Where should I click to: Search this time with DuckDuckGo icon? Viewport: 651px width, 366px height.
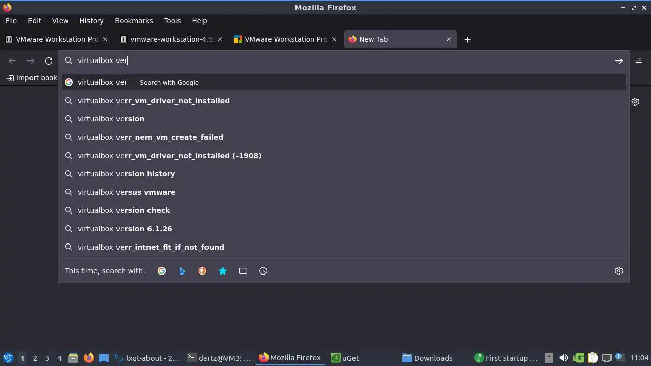click(202, 271)
